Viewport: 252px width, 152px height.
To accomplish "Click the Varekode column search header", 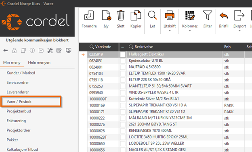I will coord(100,47).
